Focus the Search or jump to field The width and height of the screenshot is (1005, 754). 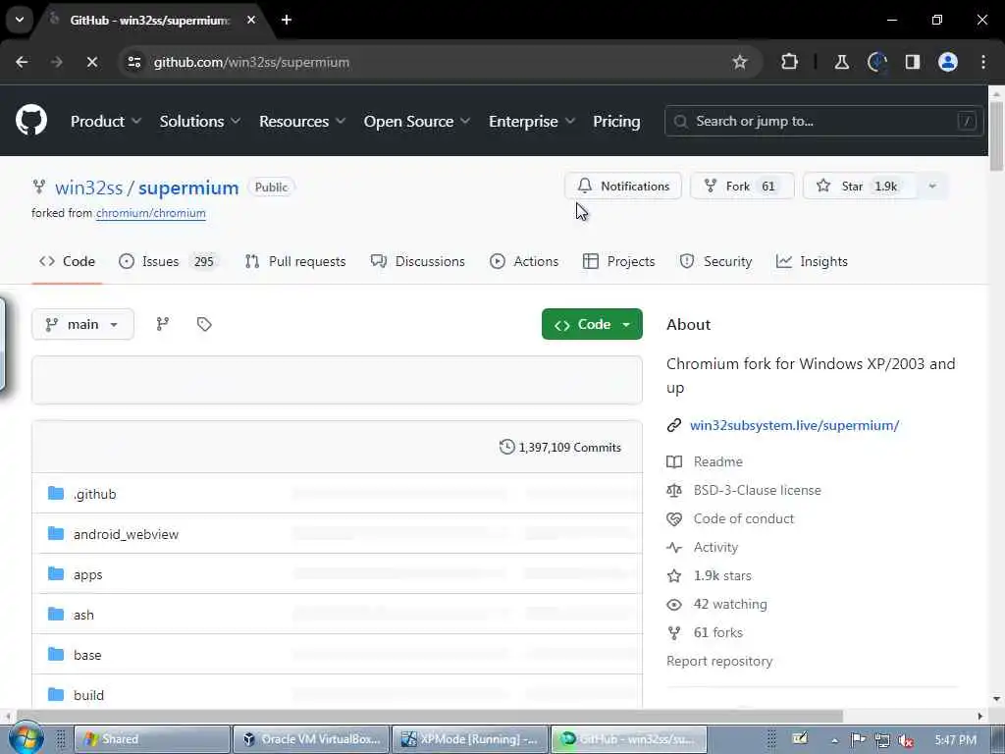click(x=823, y=121)
